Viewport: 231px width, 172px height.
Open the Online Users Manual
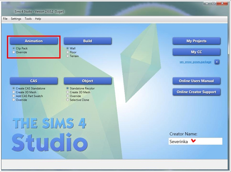(196, 81)
